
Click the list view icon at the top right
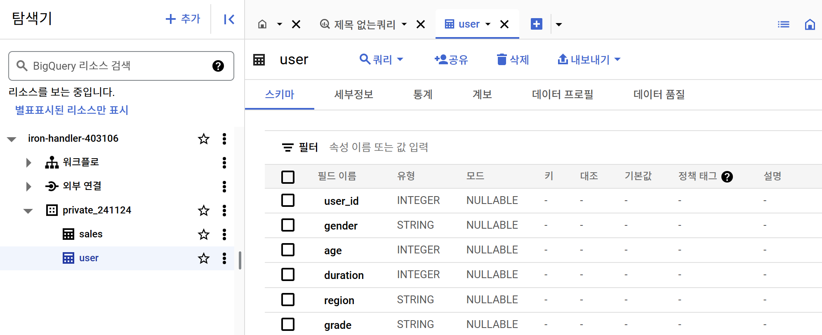point(784,24)
